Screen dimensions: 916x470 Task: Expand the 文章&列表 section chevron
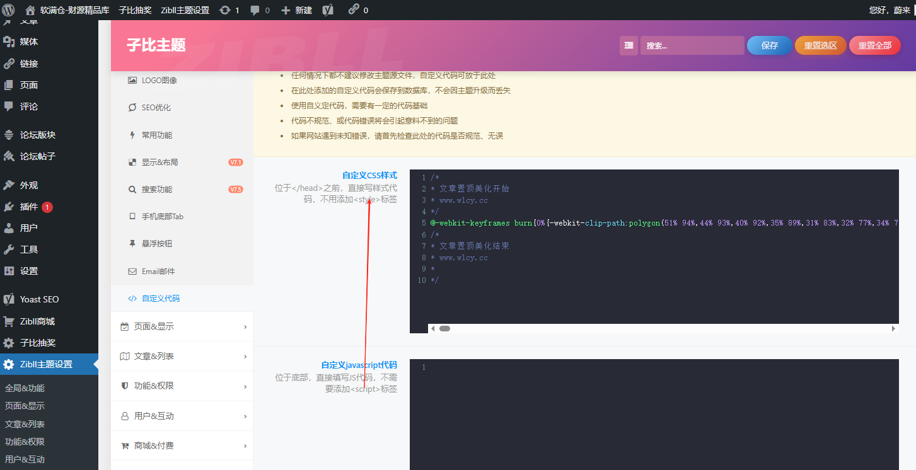(x=245, y=357)
